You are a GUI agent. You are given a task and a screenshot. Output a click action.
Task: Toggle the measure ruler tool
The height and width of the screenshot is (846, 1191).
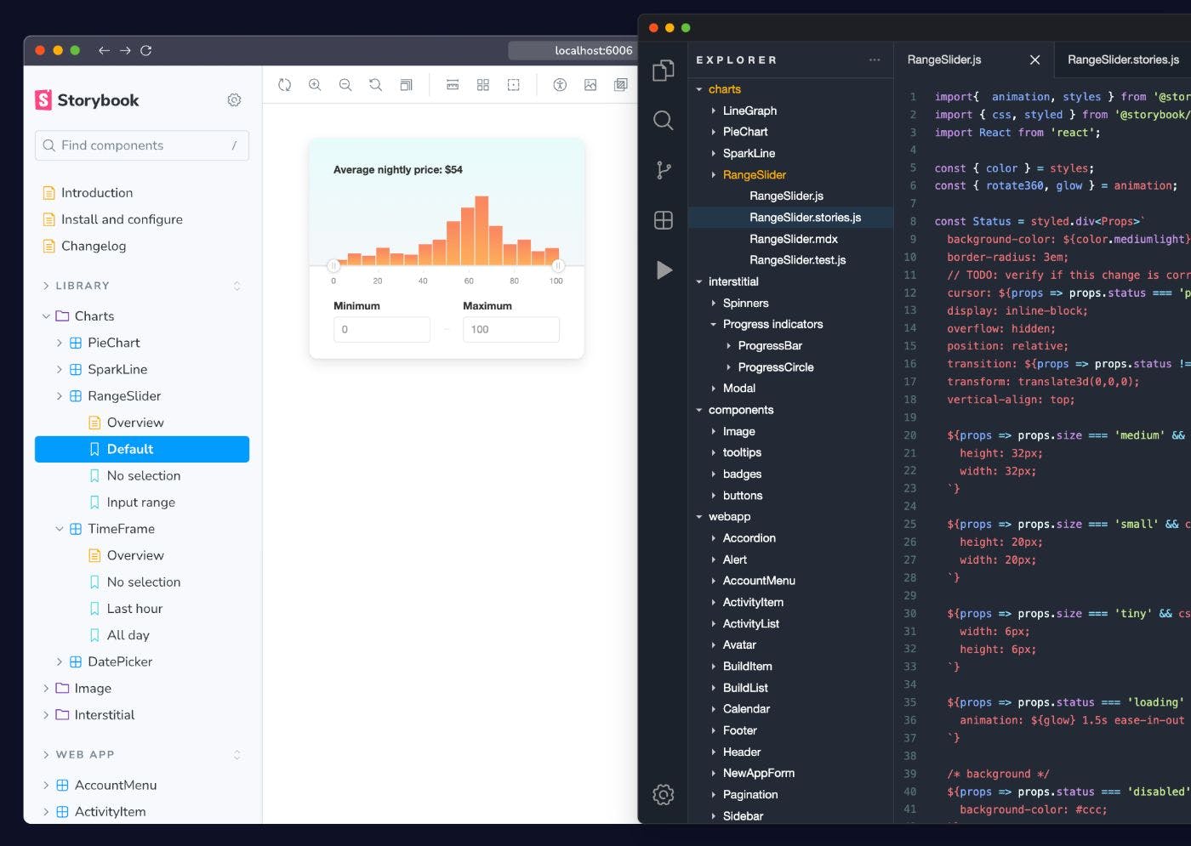point(453,85)
